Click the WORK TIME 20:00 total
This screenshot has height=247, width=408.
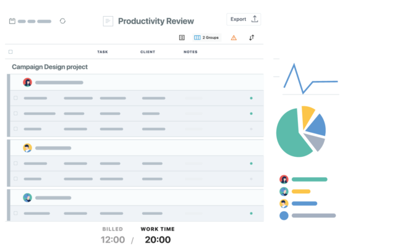(158, 235)
